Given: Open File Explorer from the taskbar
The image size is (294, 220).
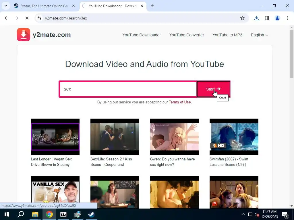Looking at the screenshot, I should pyautogui.click(x=35, y=214).
